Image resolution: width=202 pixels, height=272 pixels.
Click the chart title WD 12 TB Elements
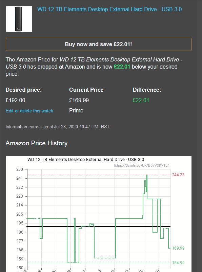(86, 159)
